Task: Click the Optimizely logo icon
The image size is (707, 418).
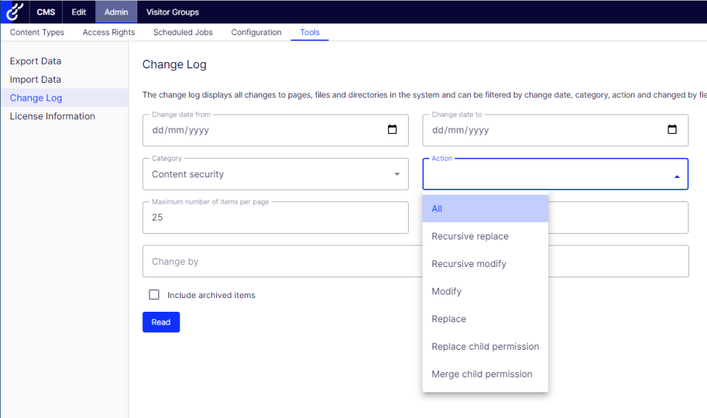Action: pyautogui.click(x=14, y=12)
